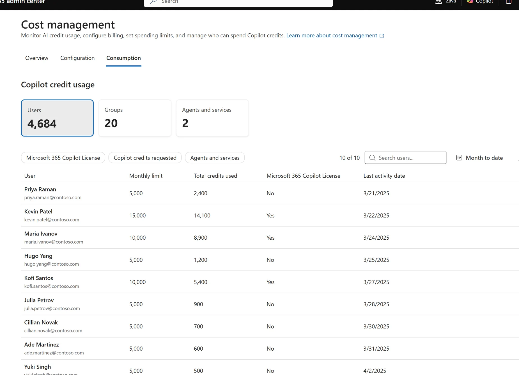Click Kevin Patel's 15,000 monthly limit
This screenshot has width=519, height=375.
click(x=137, y=216)
